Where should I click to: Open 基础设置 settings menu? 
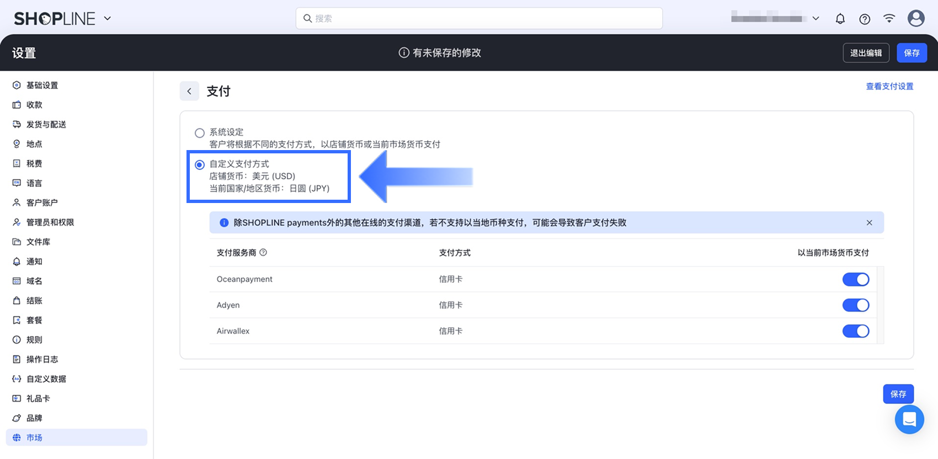tap(77, 85)
